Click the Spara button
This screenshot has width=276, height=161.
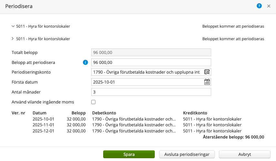[x=129, y=154]
